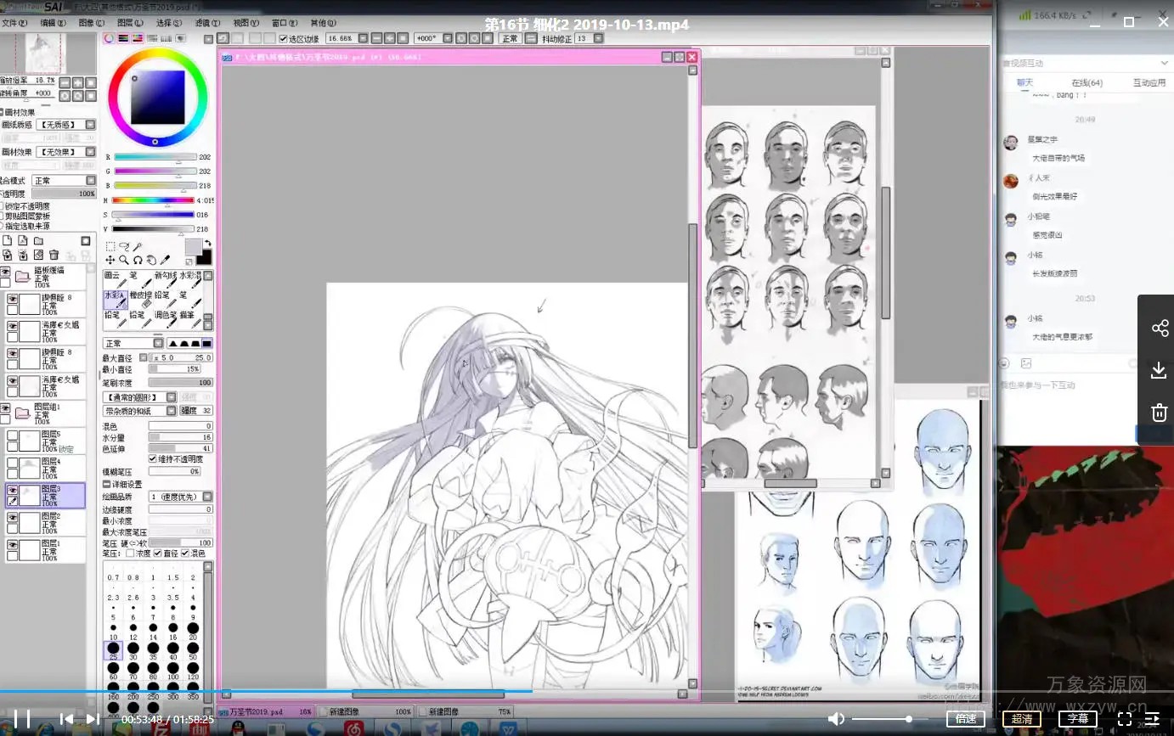Hide 图层3 by clicking its eye icon
Viewport: 1174px width, 736px height.
[12, 491]
